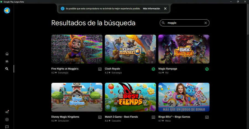
Task: Click the PC compatibility icon for Bingo Blitz
Action: pos(207,117)
